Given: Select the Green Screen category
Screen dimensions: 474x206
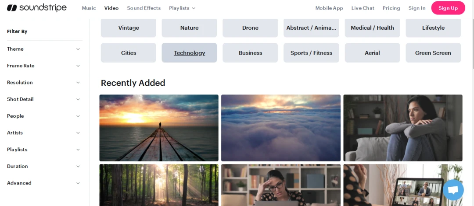Looking at the screenshot, I should pos(433,53).
